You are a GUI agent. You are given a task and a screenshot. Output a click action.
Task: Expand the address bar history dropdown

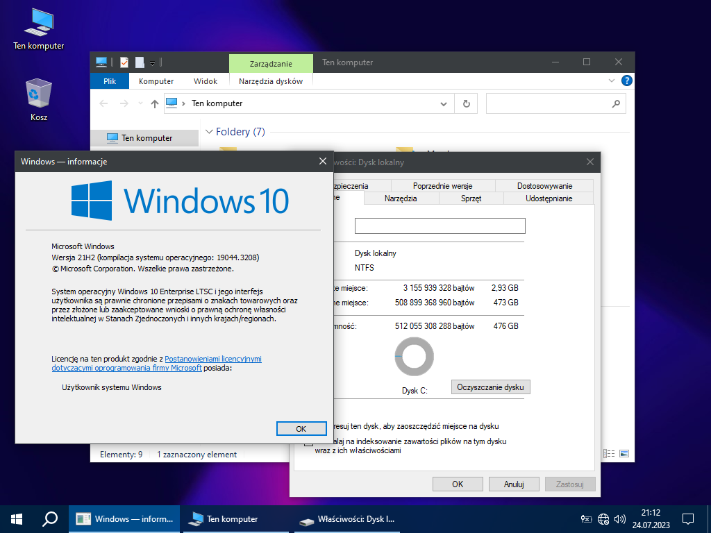(444, 103)
